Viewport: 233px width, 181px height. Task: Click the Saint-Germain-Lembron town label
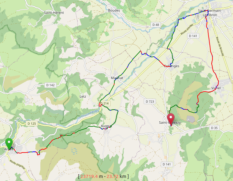coord(210,13)
